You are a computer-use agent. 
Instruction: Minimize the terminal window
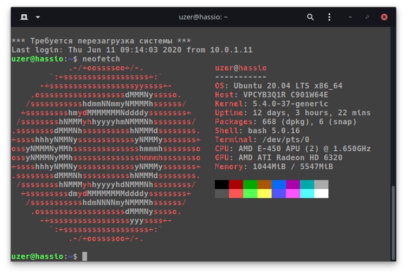(x=350, y=17)
